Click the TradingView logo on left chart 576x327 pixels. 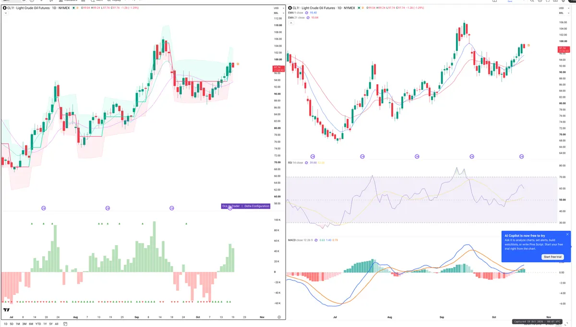(7, 310)
